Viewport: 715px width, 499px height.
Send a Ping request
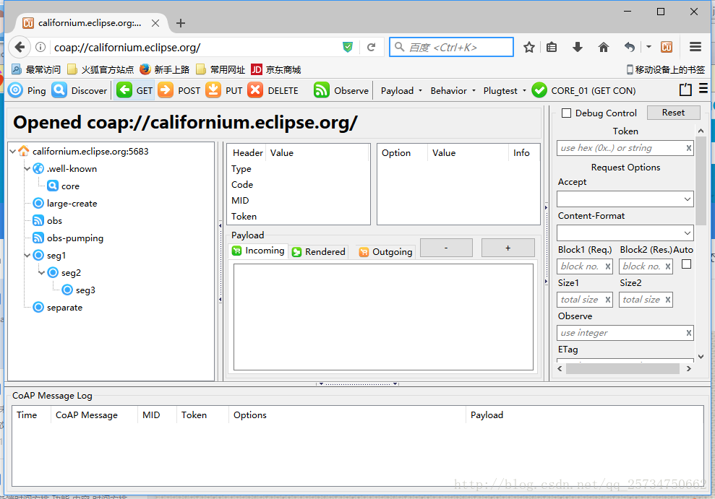coord(27,90)
